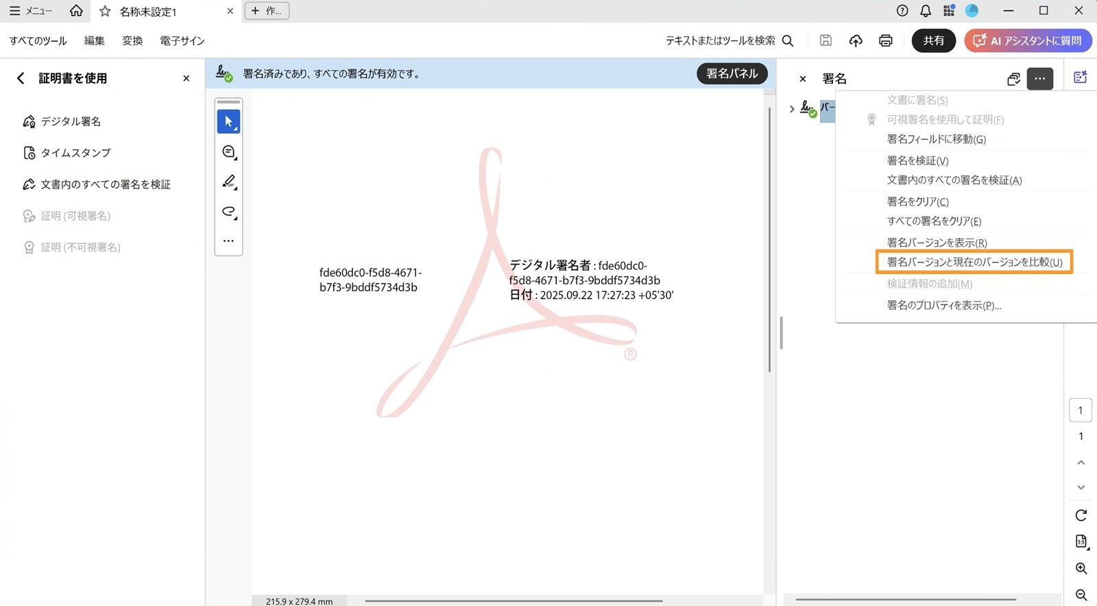1097x606 pixels.
Task: Click the document horizontal scrollbar
Action: pos(514,601)
